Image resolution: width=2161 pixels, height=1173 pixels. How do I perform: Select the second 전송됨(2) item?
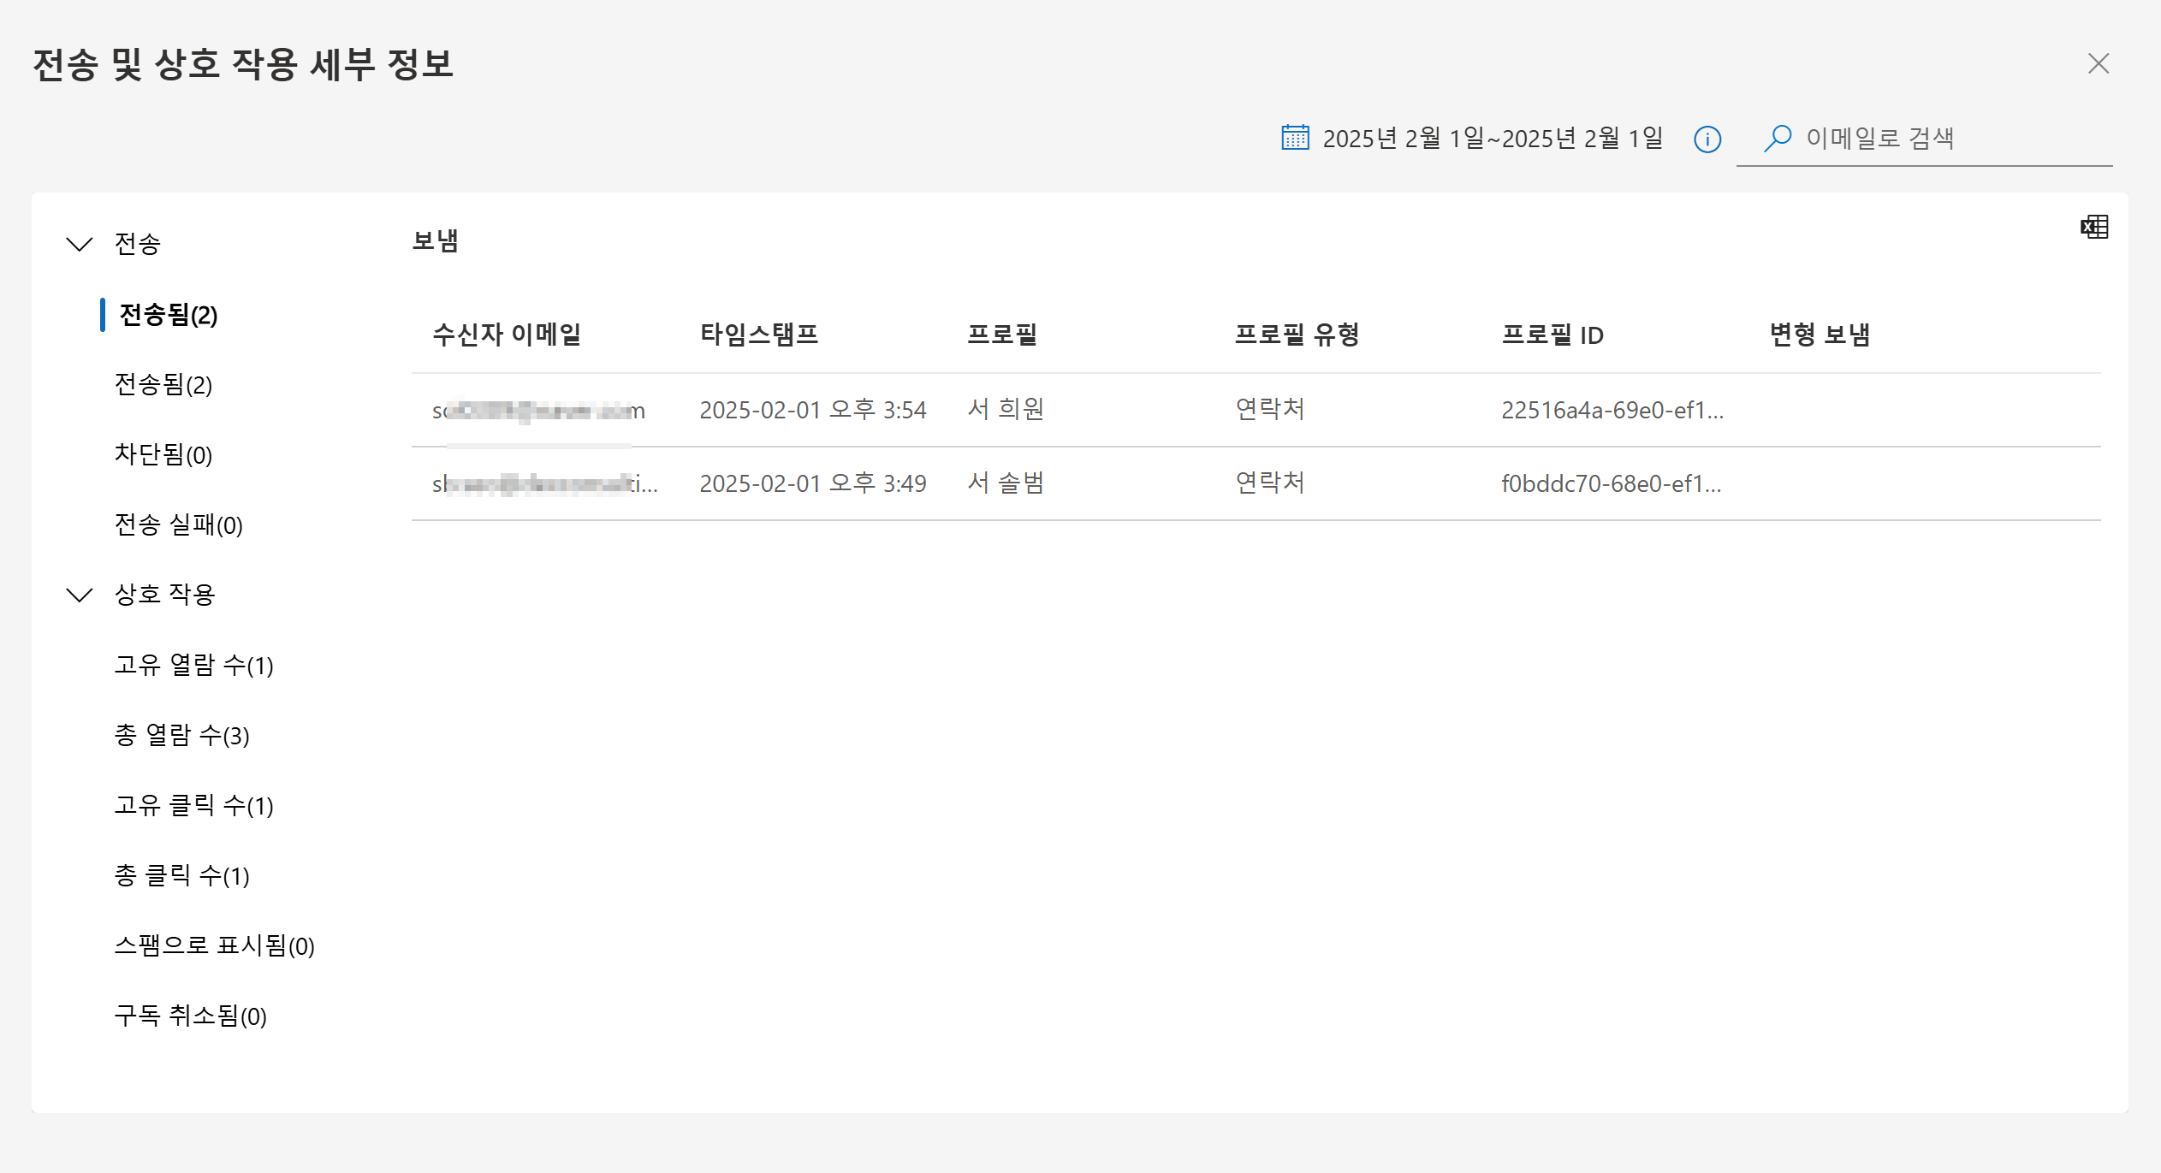pyautogui.click(x=163, y=385)
